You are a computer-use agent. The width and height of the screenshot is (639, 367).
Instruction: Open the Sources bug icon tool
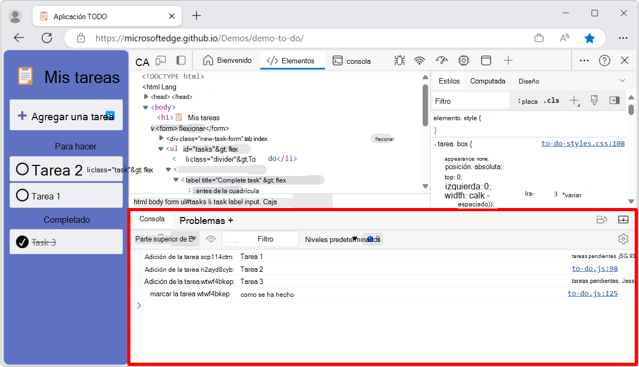click(x=399, y=61)
